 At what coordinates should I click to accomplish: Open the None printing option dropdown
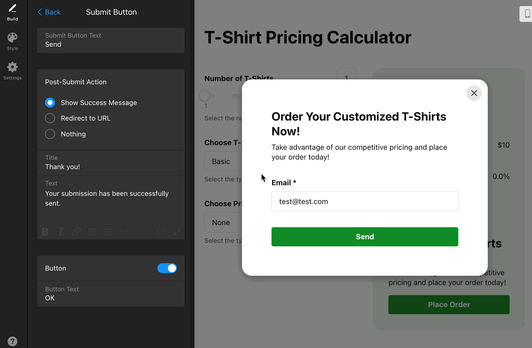223,223
